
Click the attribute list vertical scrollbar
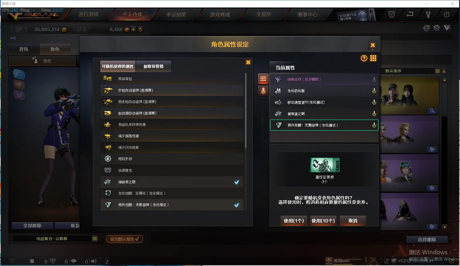tap(245, 110)
